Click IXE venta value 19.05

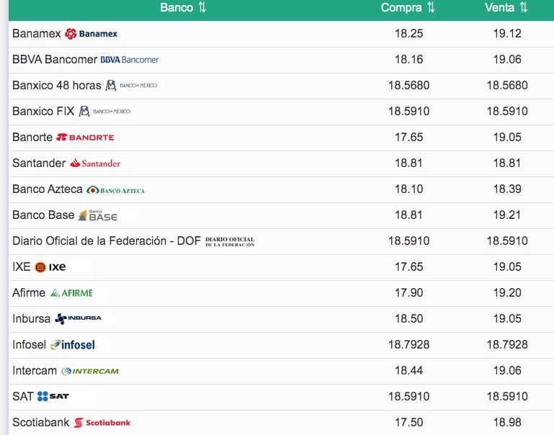click(x=507, y=267)
